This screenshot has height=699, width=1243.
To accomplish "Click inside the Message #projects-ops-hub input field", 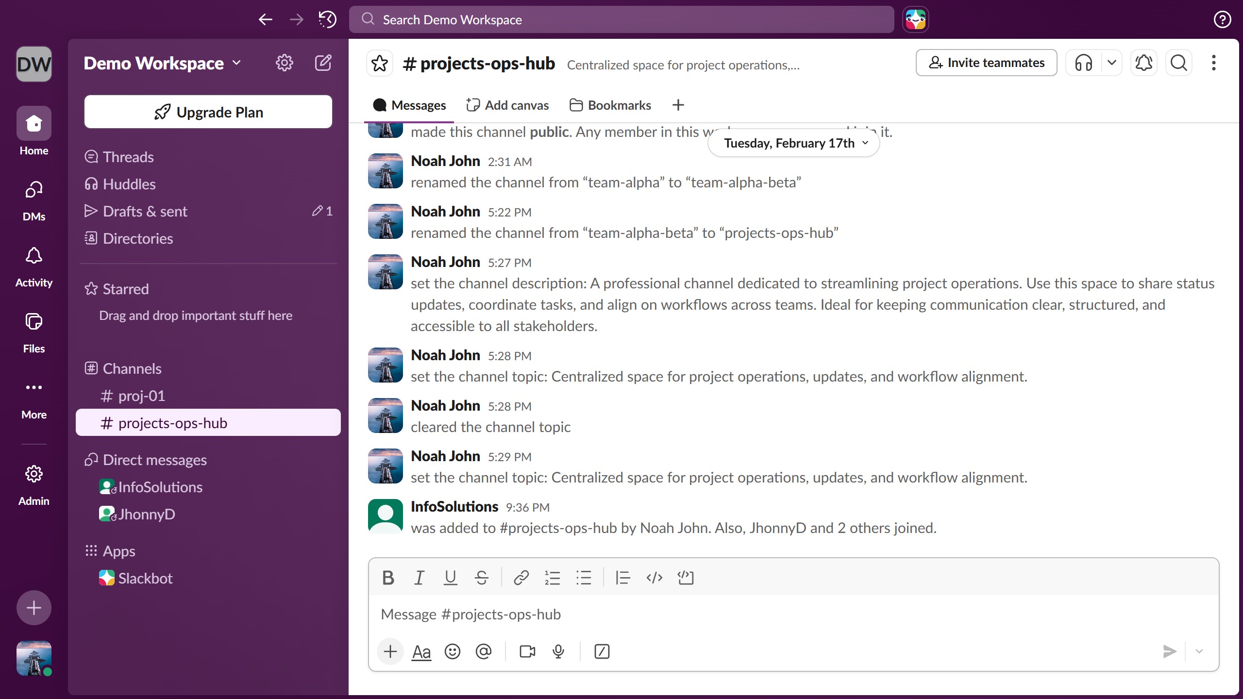I will 680,614.
